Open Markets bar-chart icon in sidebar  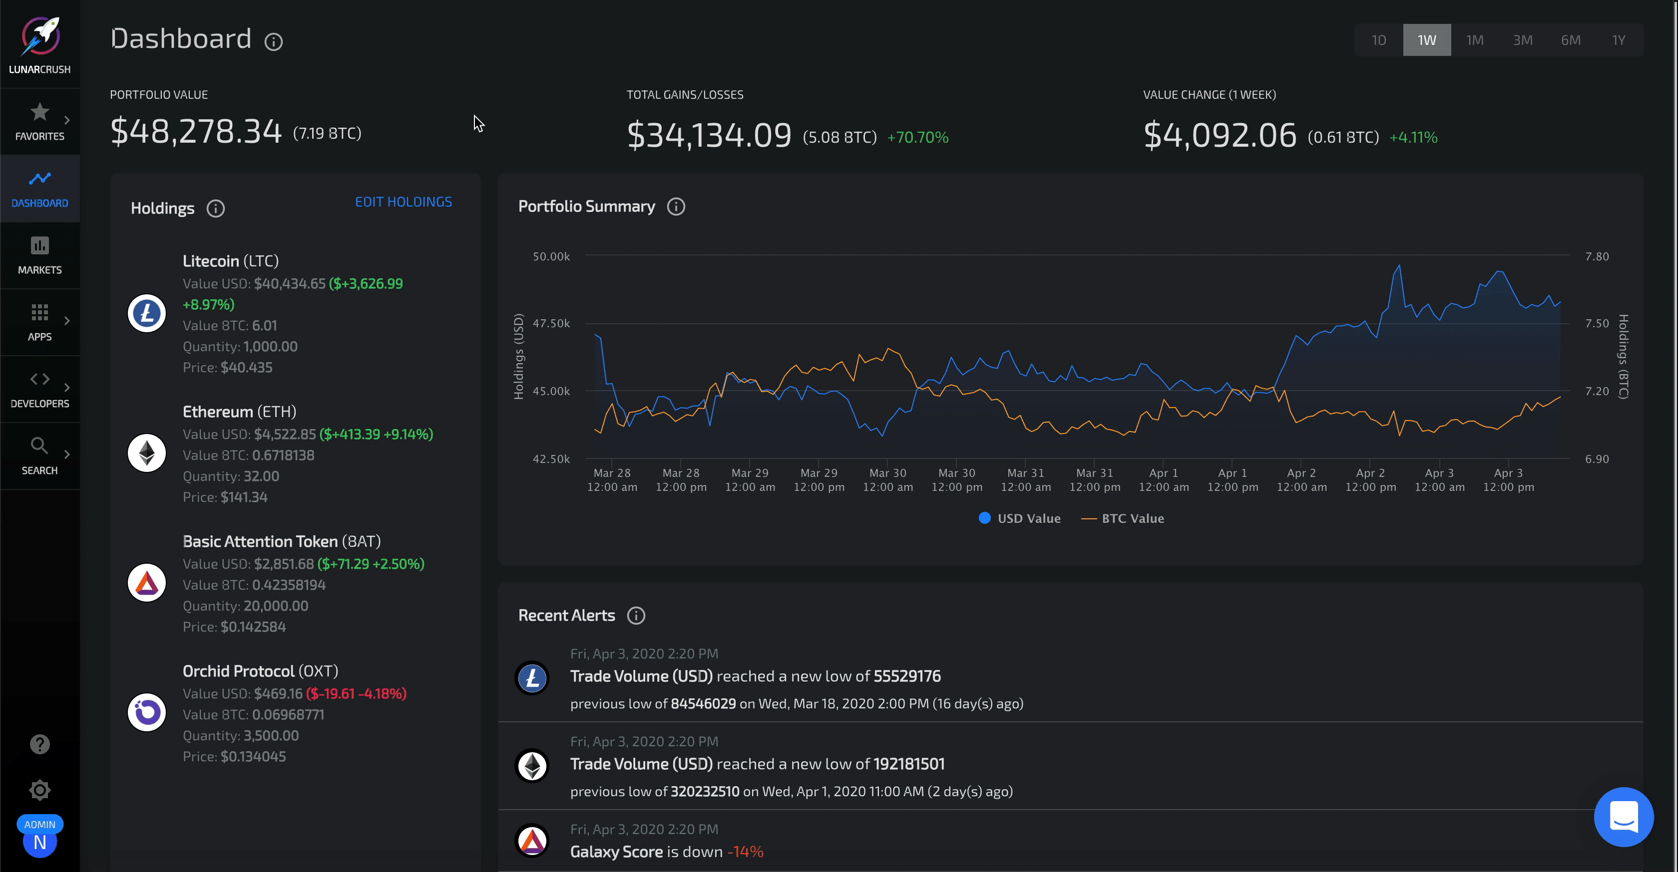pyautogui.click(x=40, y=245)
